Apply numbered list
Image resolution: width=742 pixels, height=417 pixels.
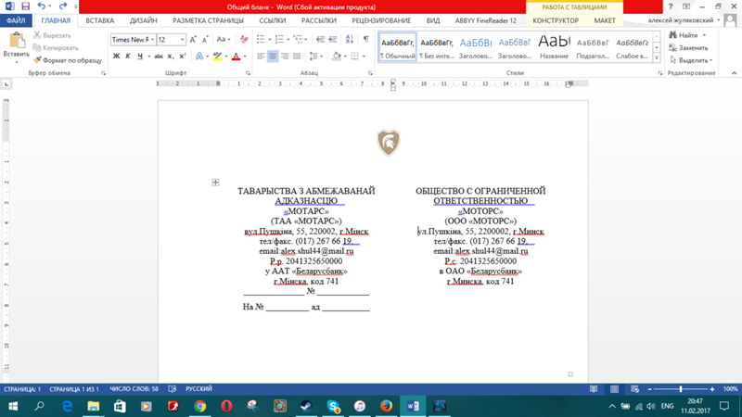[x=279, y=40]
